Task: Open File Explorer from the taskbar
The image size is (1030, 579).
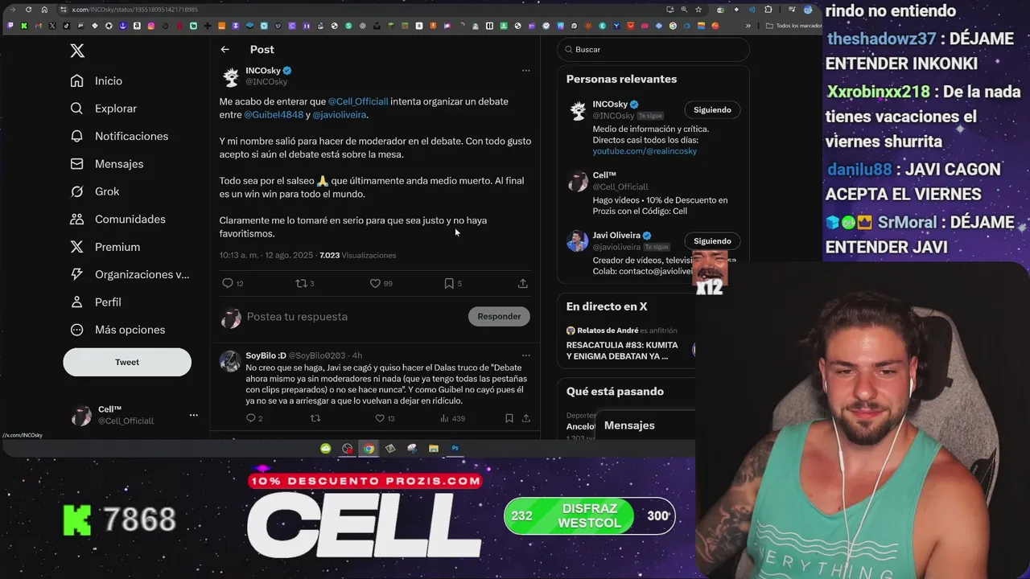Action: click(434, 449)
